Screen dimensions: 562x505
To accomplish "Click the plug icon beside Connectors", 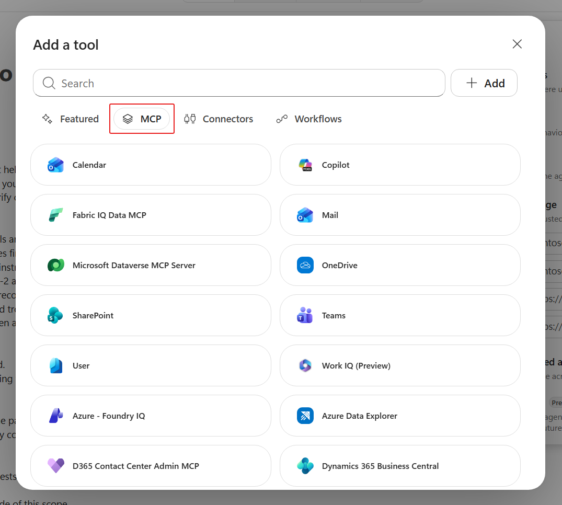I will click(x=190, y=119).
